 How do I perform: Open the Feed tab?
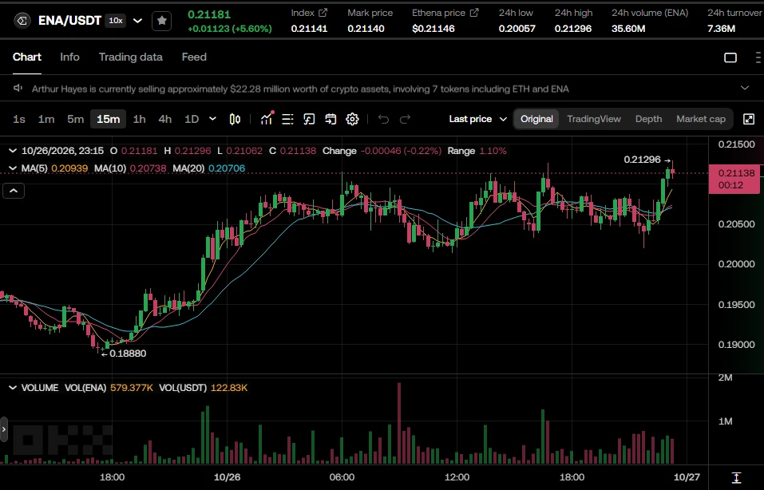(x=194, y=57)
